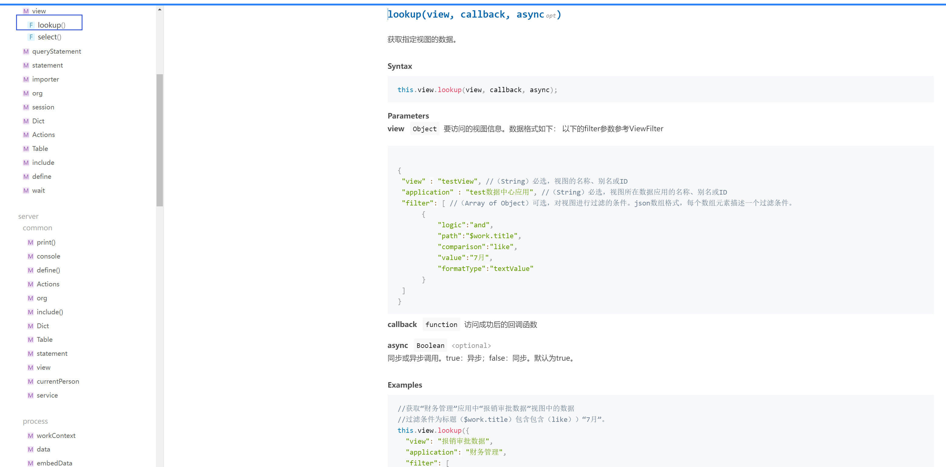Open the lookup() function entry
This screenshot has height=467, width=946.
click(51, 25)
